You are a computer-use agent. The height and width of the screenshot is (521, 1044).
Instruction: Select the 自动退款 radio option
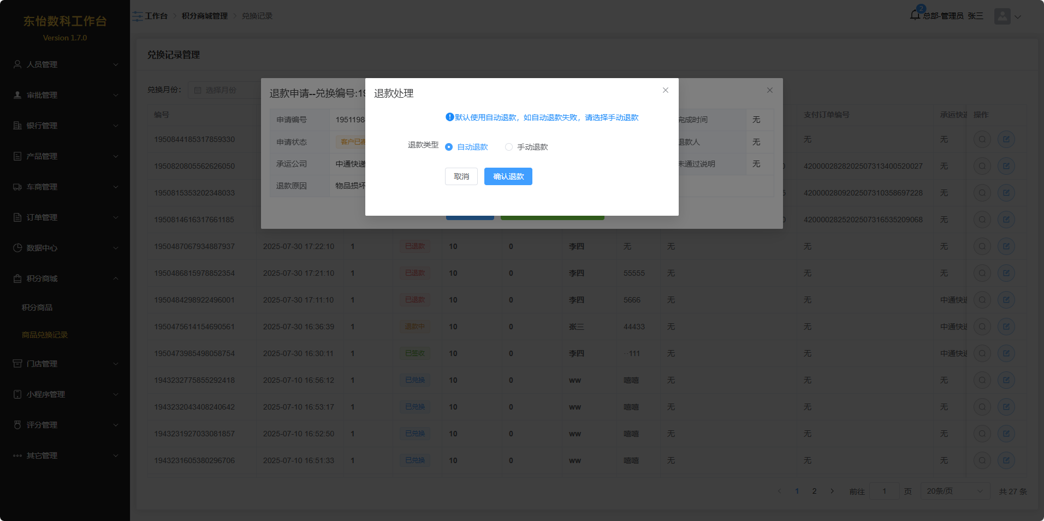[x=449, y=147]
